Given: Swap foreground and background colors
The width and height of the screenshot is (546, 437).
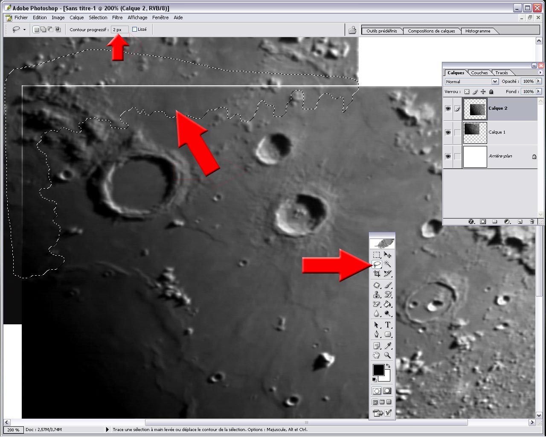Looking at the screenshot, I should pos(388,366).
